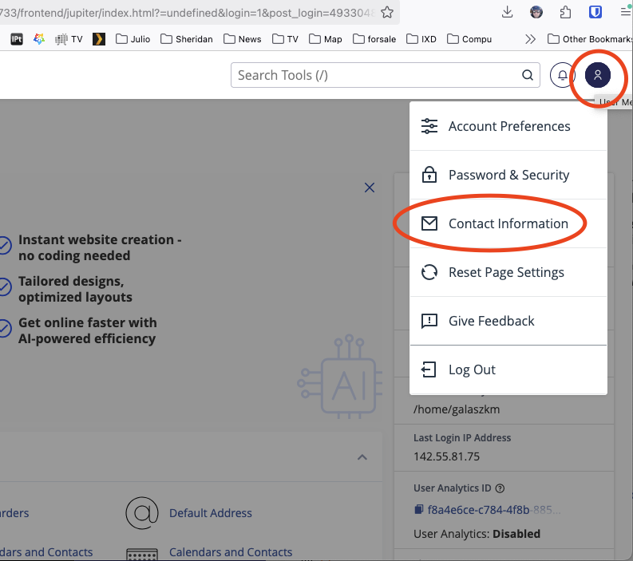633x561 pixels.
Task: Close the AI website promo banner
Action: click(x=370, y=188)
